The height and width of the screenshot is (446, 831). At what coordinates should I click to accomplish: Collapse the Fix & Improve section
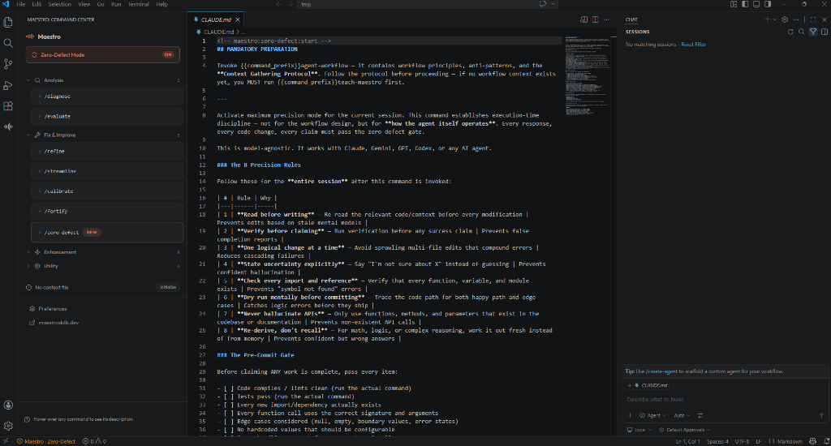103,135
